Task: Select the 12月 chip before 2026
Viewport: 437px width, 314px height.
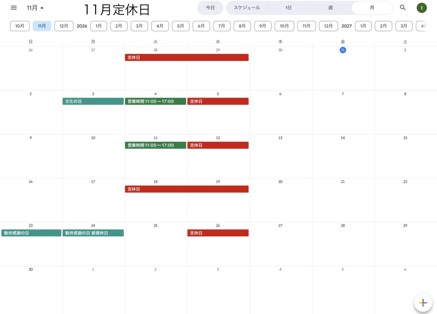Action: click(x=64, y=26)
